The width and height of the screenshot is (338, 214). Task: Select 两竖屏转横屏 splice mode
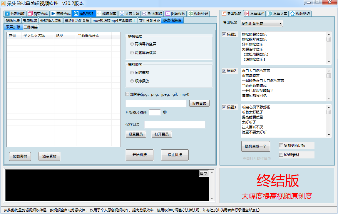(132, 53)
